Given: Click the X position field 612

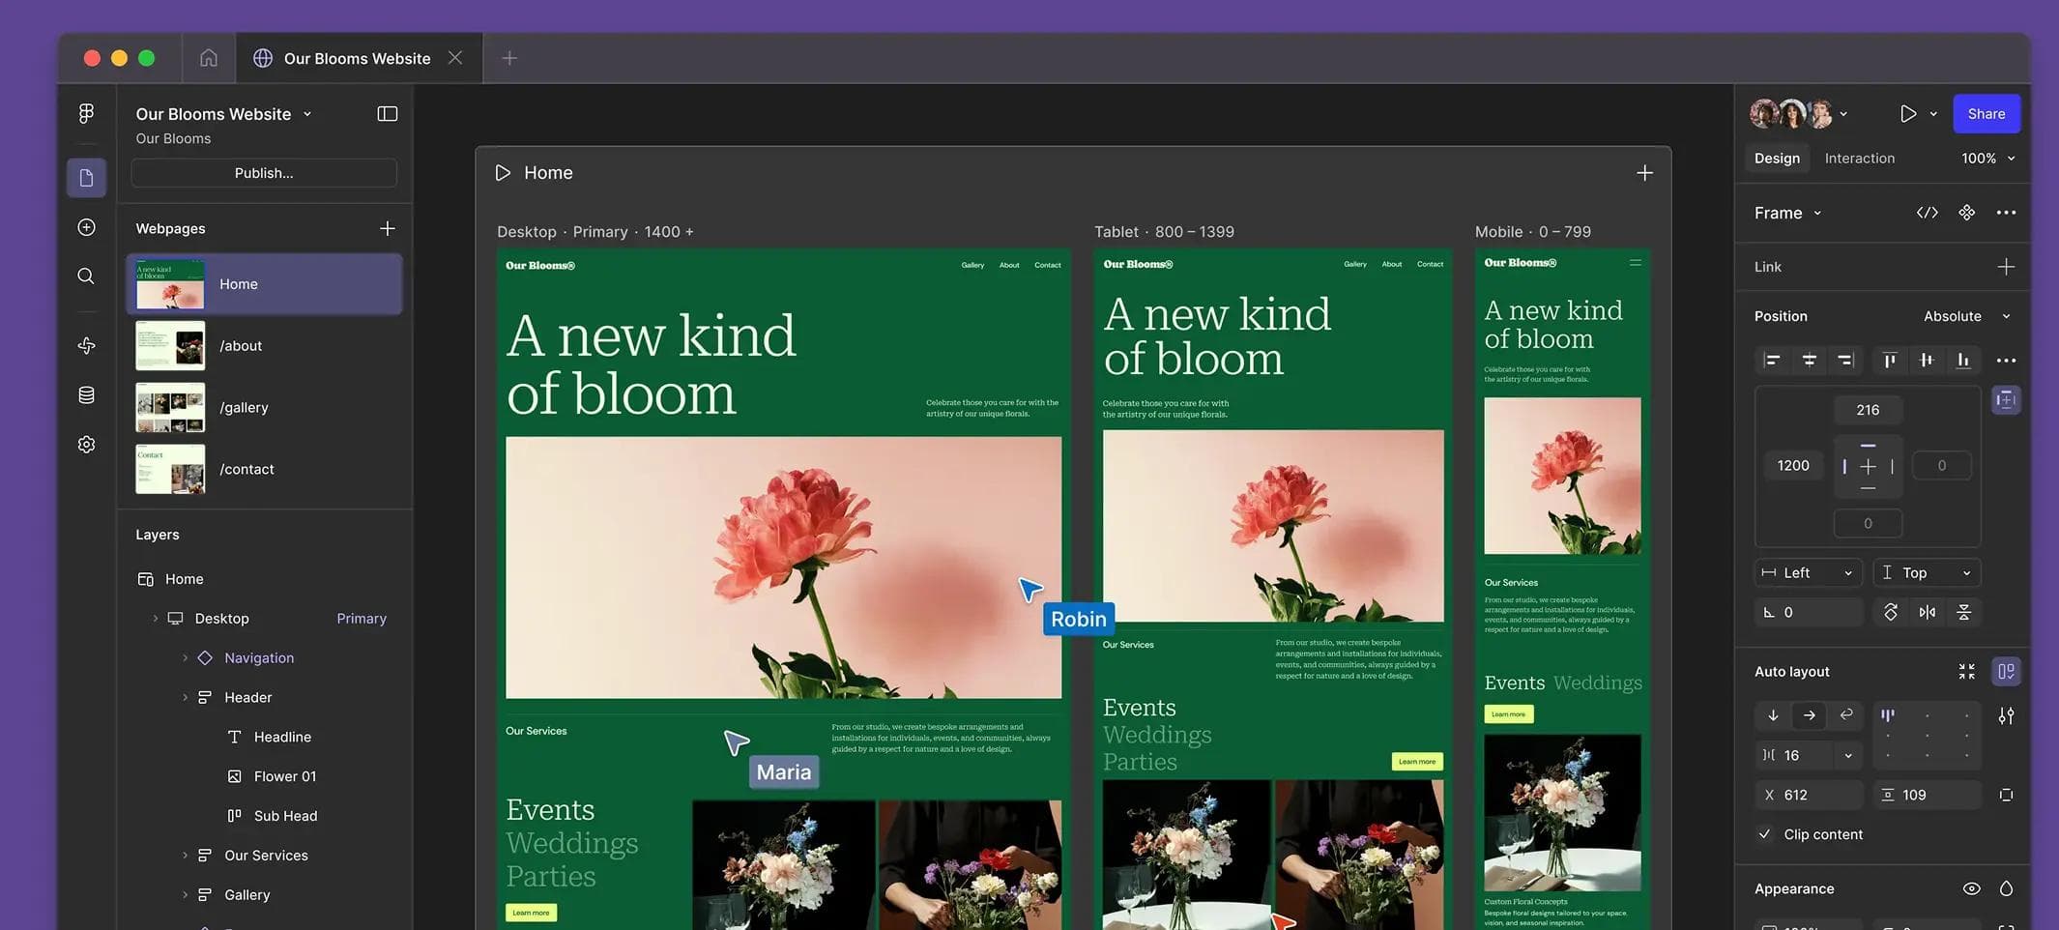Looking at the screenshot, I should pyautogui.click(x=1808, y=795).
